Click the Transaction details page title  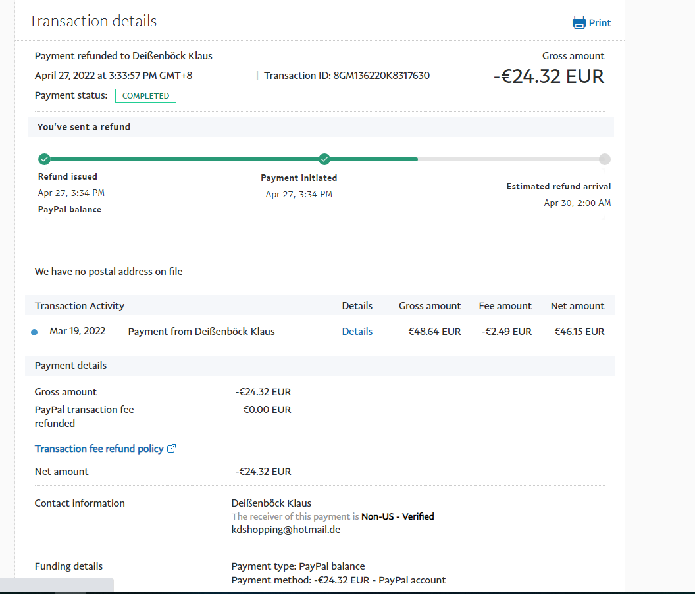pyautogui.click(x=93, y=21)
